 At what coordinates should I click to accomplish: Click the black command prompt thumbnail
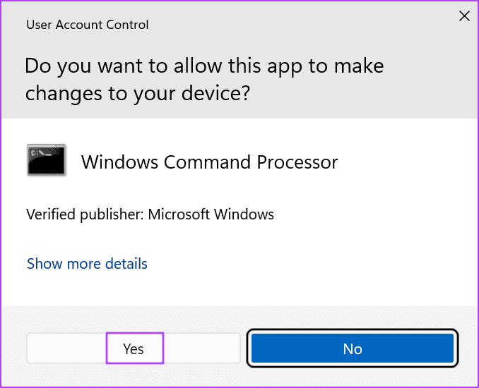47,160
